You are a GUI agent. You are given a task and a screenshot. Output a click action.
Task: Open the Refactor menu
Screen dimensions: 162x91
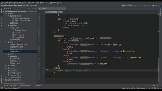click(31, 3)
